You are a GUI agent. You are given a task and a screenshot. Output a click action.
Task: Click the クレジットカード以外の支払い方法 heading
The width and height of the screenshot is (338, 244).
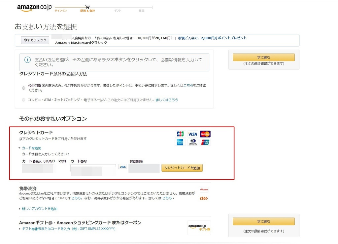coord(53,74)
